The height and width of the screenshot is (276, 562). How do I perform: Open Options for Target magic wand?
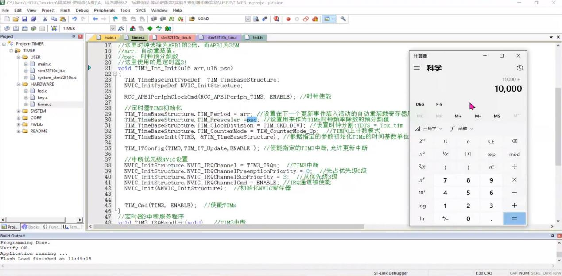120,28
